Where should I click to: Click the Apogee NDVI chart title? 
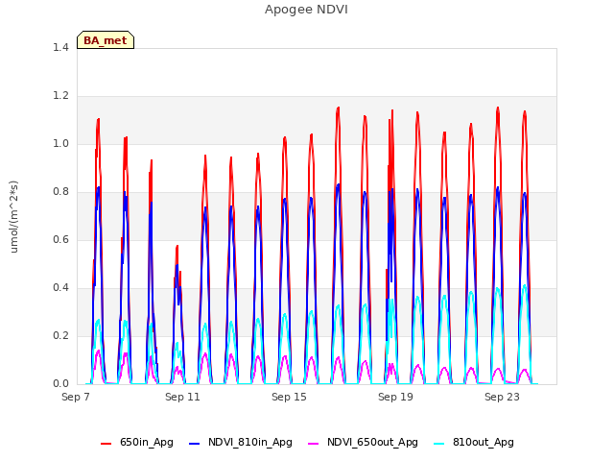tap(306, 10)
